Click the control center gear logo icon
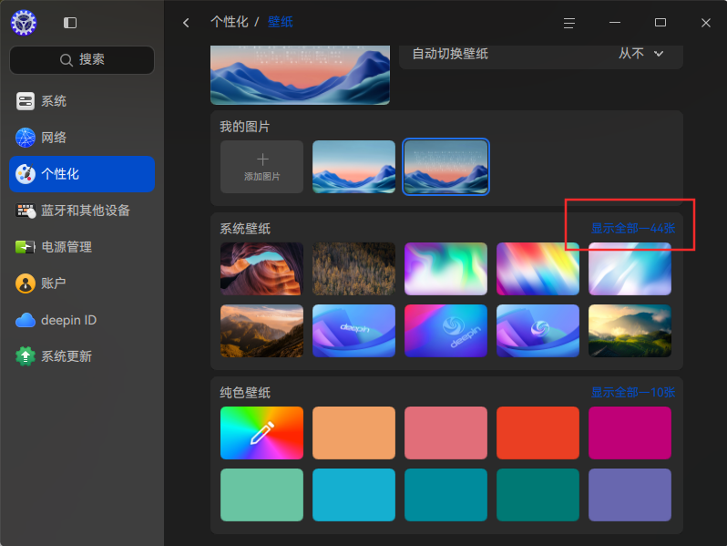This screenshot has height=546, width=727. pos(24,22)
